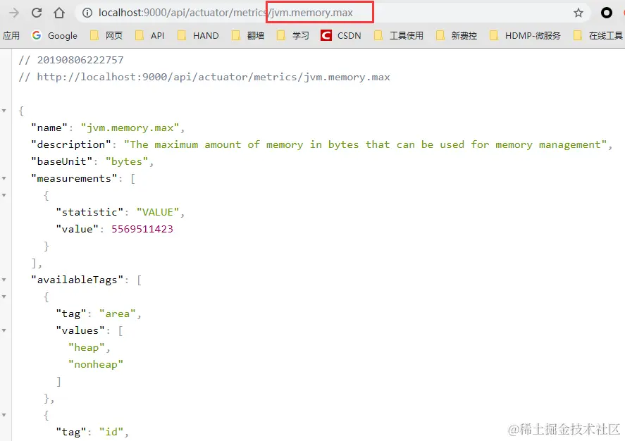625x441 pixels.
Task: Select the number 5569511423
Action: click(x=142, y=229)
